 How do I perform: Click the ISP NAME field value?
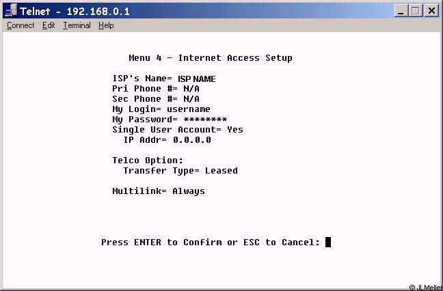tap(197, 79)
